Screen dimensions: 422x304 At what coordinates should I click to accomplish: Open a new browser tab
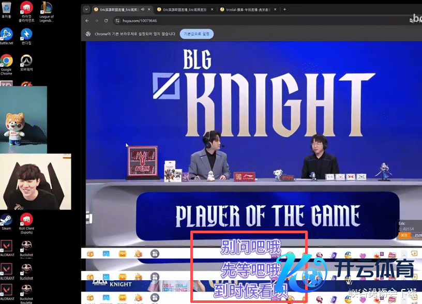tap(284, 9)
